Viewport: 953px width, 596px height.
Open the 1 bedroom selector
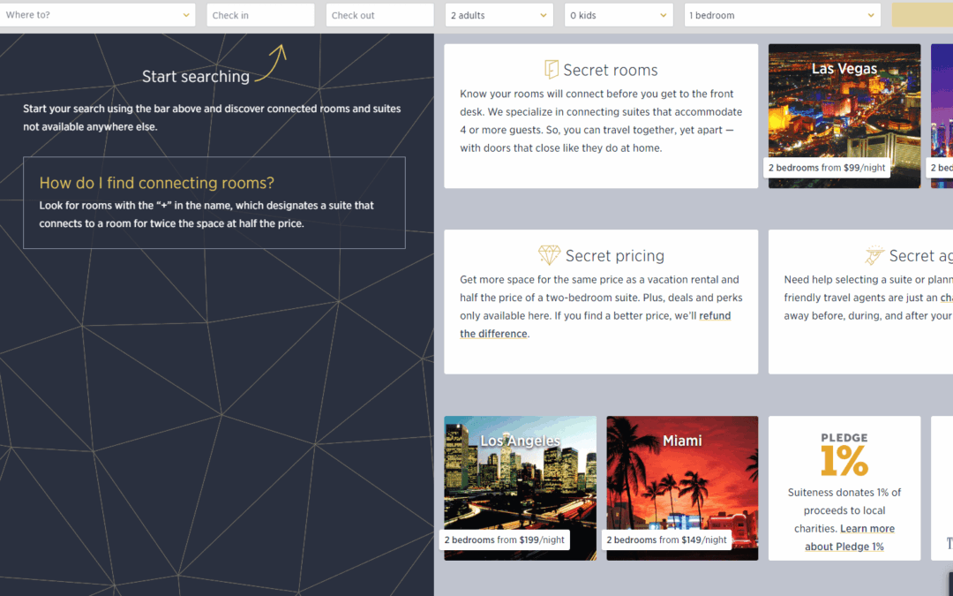tap(782, 15)
